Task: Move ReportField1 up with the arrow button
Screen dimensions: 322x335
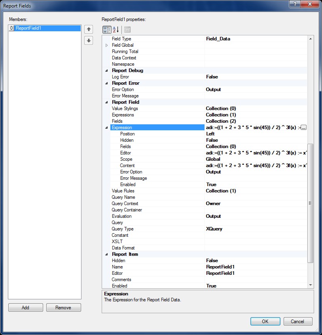Action: click(89, 29)
